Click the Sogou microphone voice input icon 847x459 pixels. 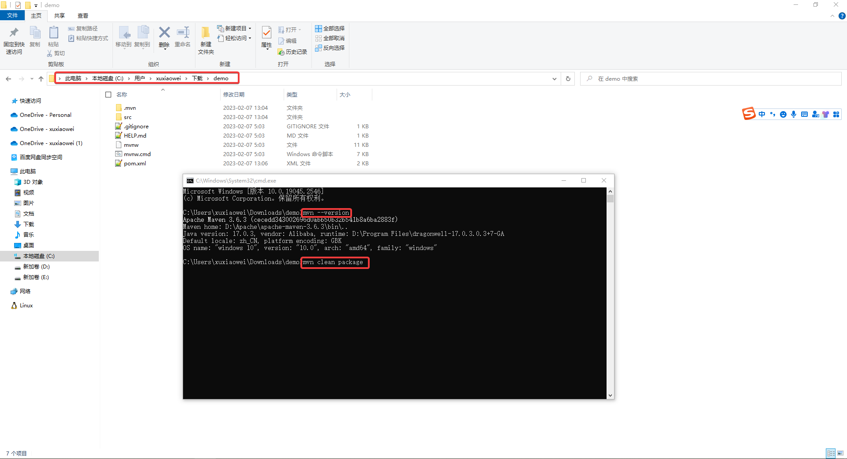794,115
